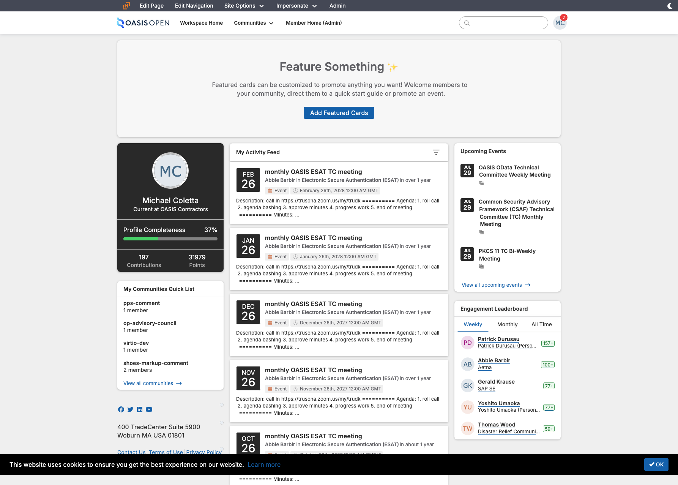
Task: Click the 197 Contributions stat
Action: tap(144, 261)
